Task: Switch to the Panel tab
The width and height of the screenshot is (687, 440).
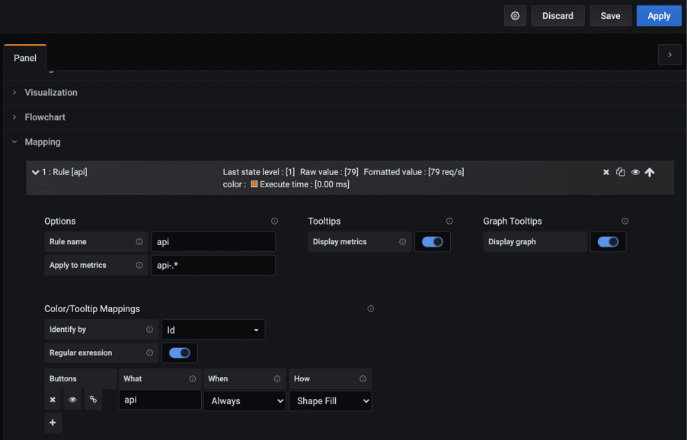Action: pos(25,58)
